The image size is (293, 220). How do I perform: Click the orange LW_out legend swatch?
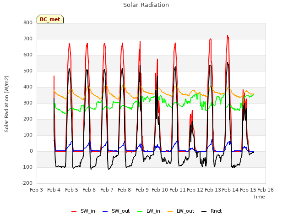point(170,212)
